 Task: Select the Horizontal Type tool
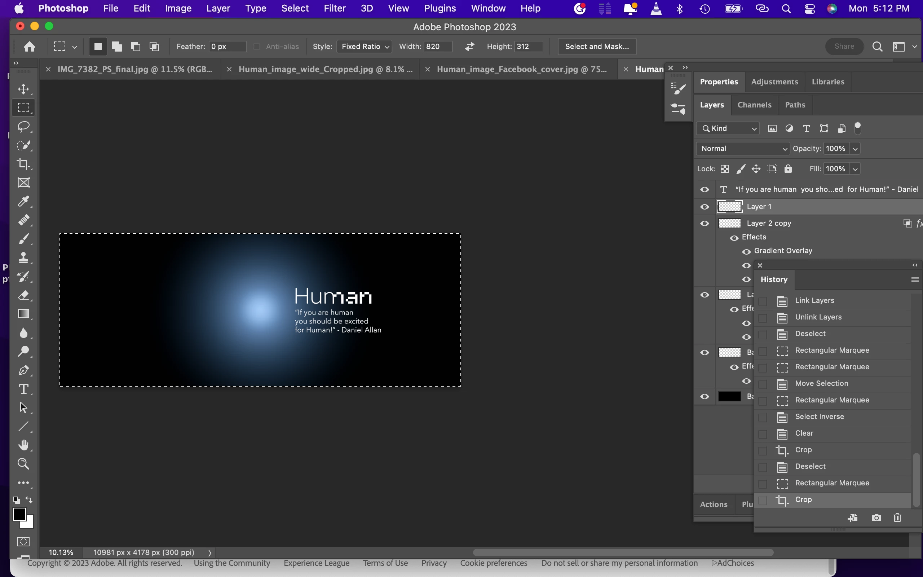(x=24, y=389)
